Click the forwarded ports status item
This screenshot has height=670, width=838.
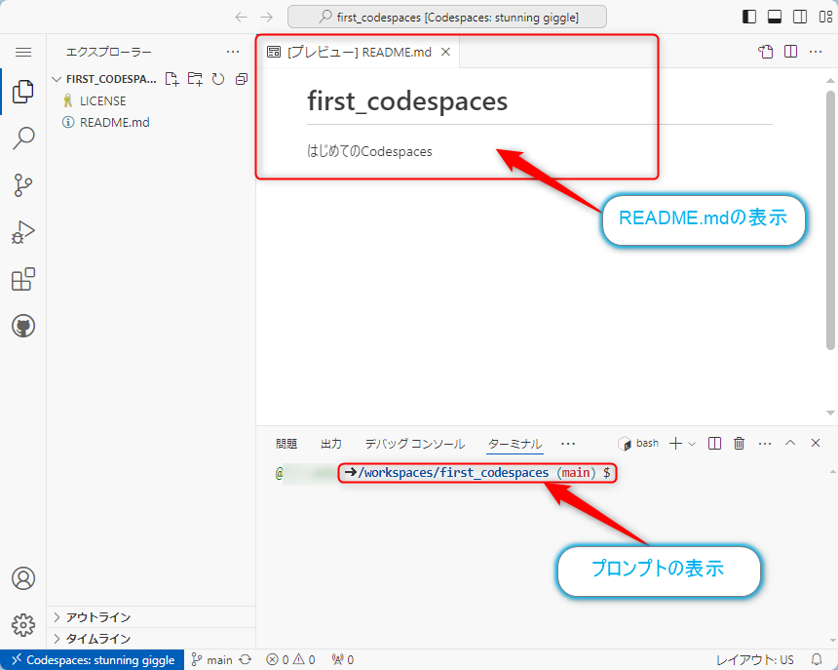click(343, 660)
